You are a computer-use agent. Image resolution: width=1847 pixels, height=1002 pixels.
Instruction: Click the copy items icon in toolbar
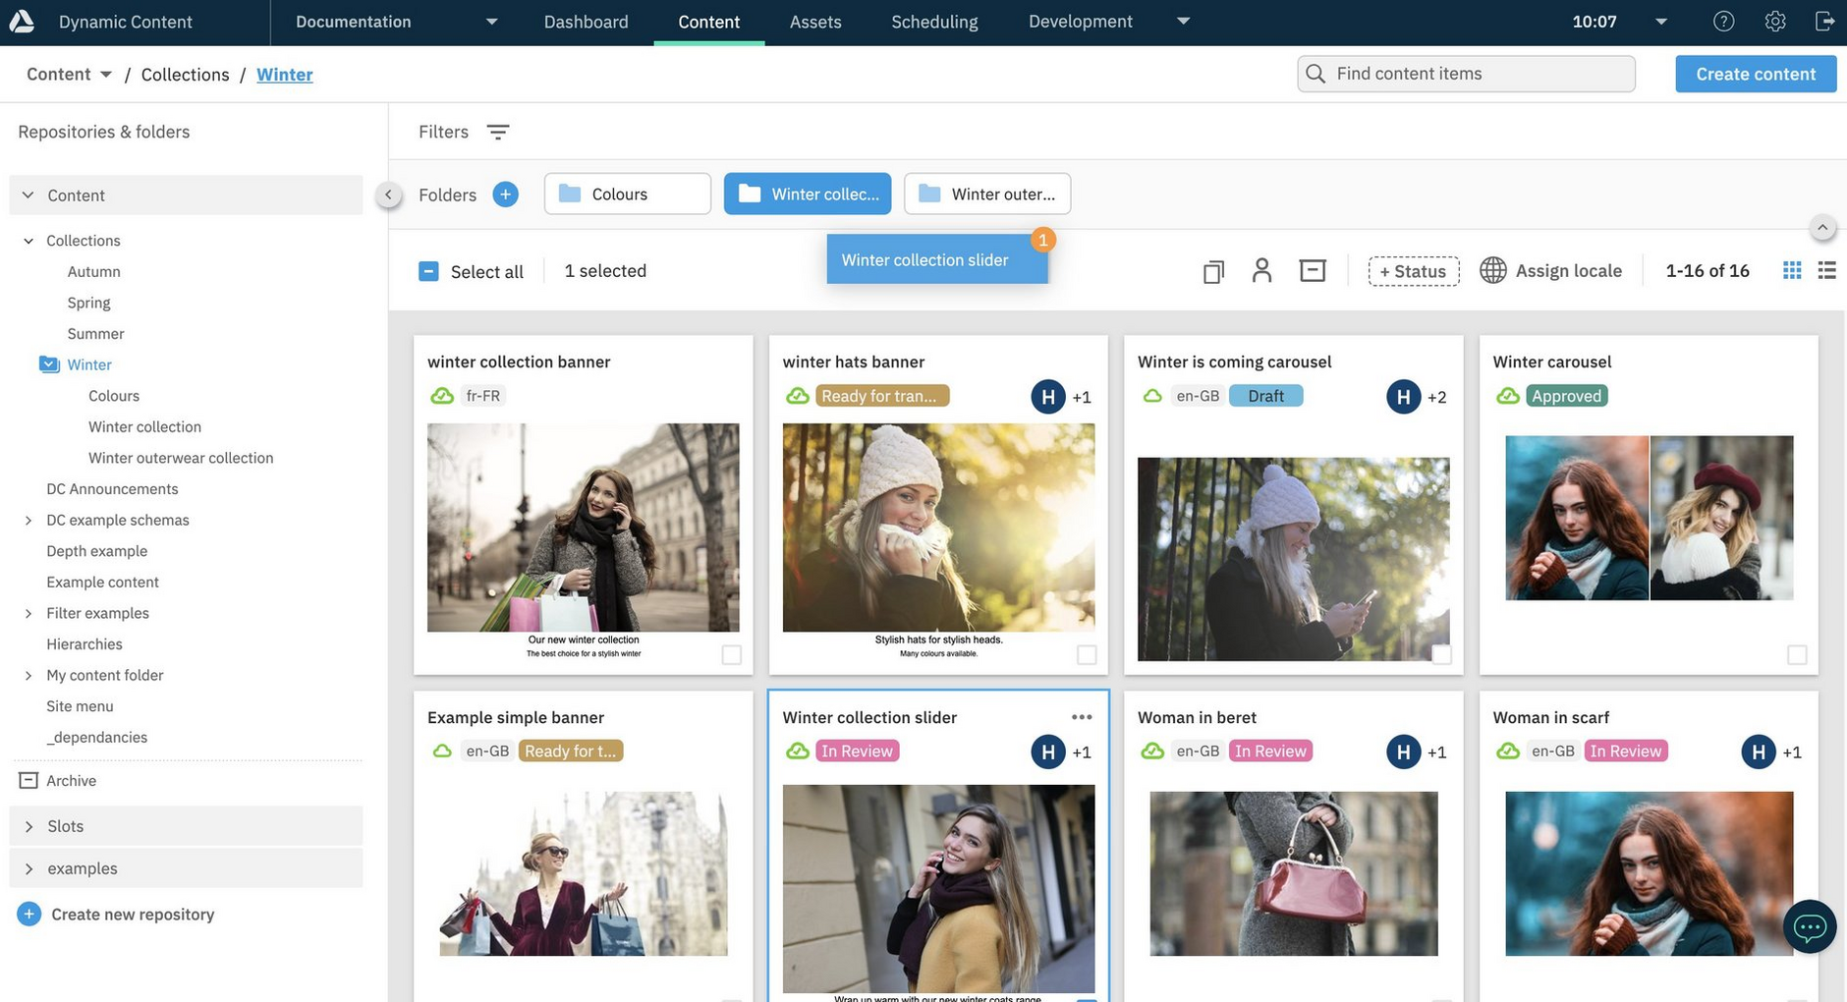1213,271
